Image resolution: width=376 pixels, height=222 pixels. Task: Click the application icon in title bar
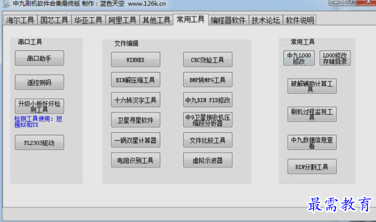pyautogui.click(x=6, y=3)
